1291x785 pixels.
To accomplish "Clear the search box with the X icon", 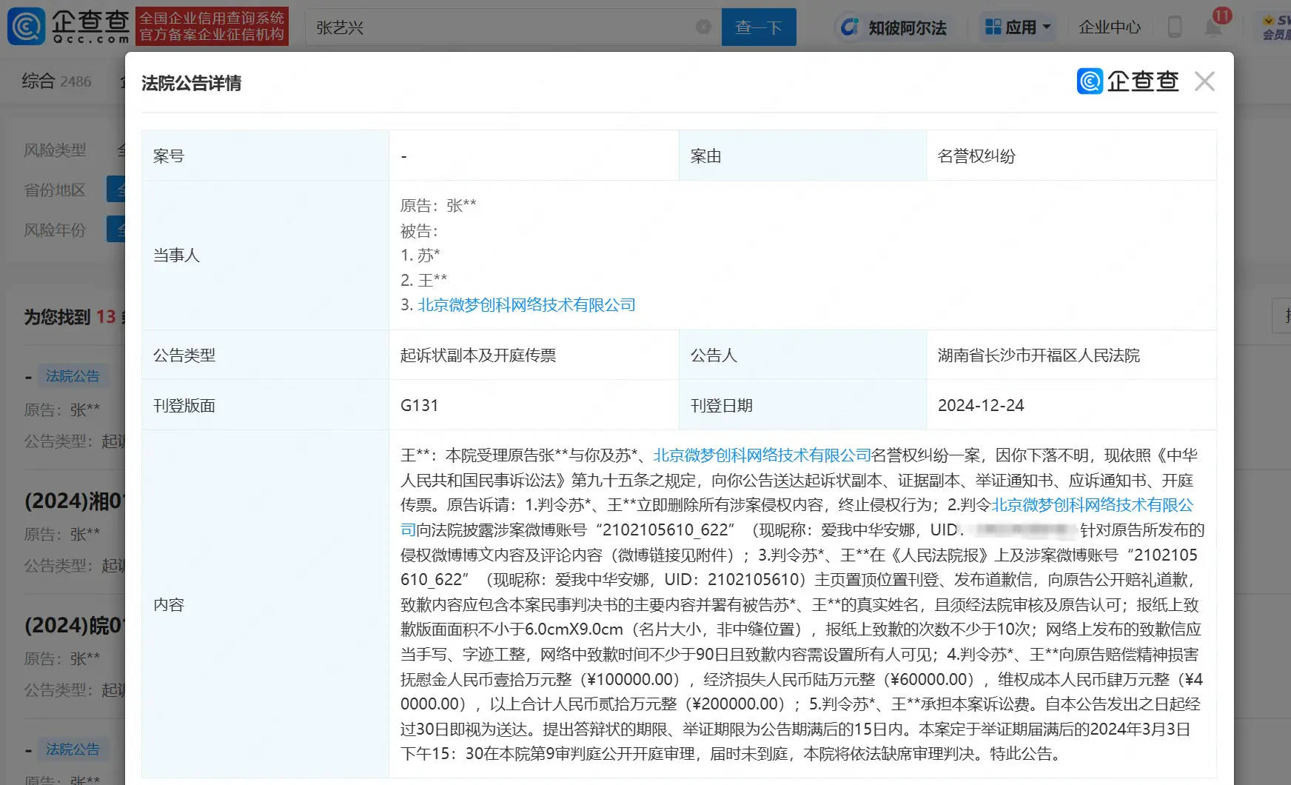I will 703,27.
